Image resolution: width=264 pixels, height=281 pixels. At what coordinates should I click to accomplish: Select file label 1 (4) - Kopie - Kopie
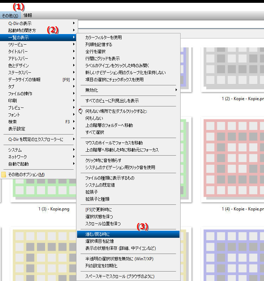[x=243, y=209]
